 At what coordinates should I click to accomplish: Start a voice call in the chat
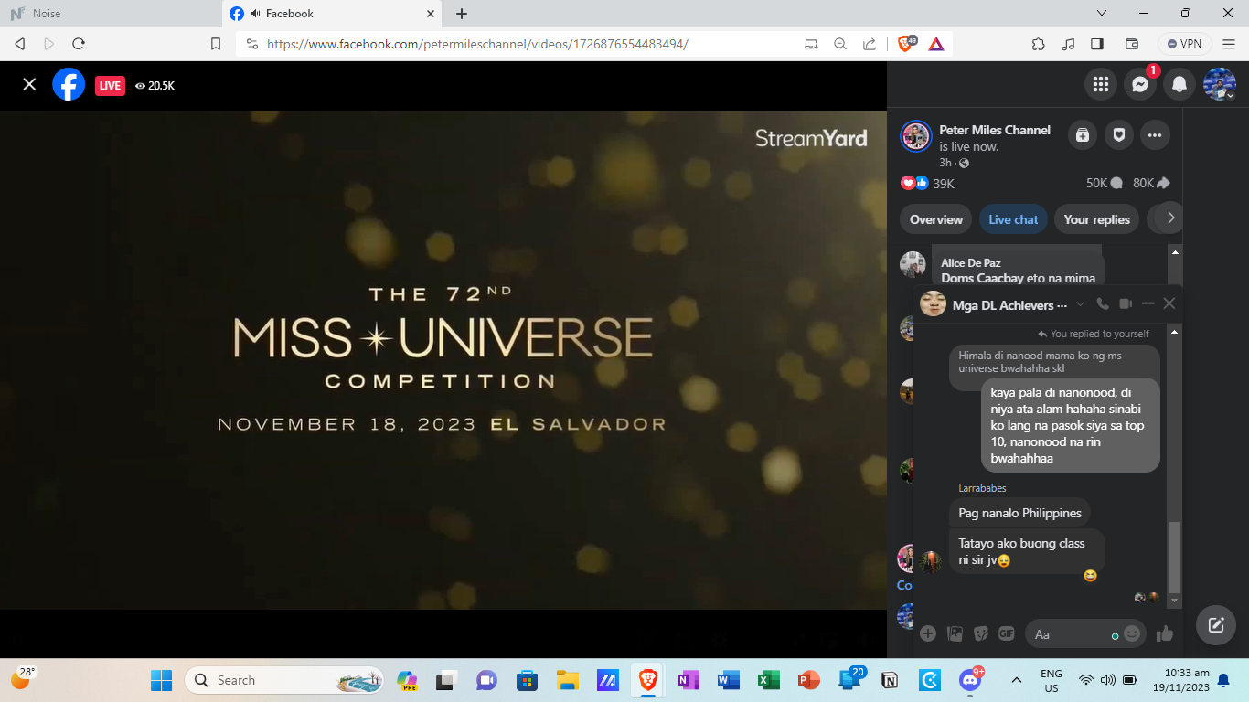tap(1103, 304)
